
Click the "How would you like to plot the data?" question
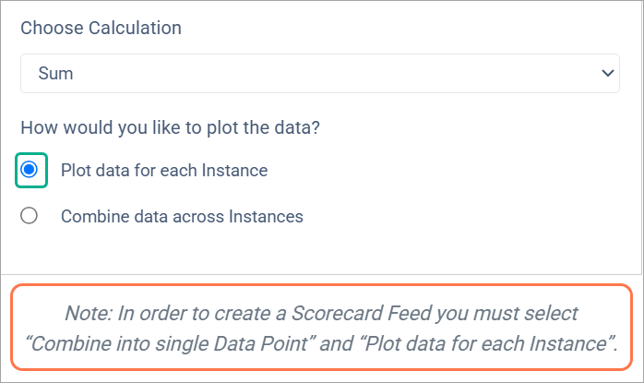pyautogui.click(x=170, y=128)
